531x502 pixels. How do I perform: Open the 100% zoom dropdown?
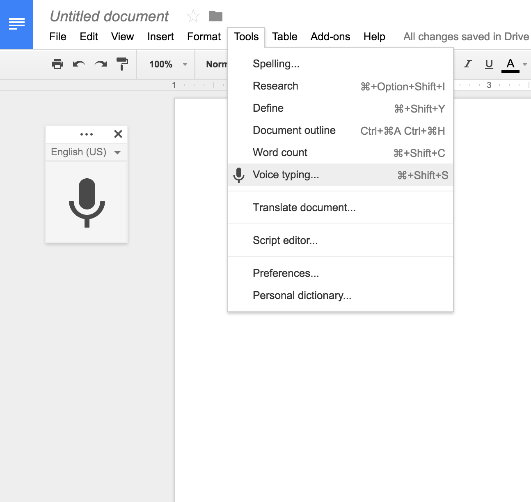click(x=168, y=64)
